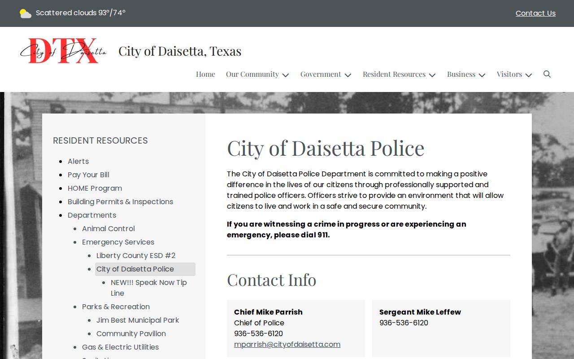The height and width of the screenshot is (359, 574).
Task: Open NEW!!! Speak Now Tip Line link
Action: 149,288
